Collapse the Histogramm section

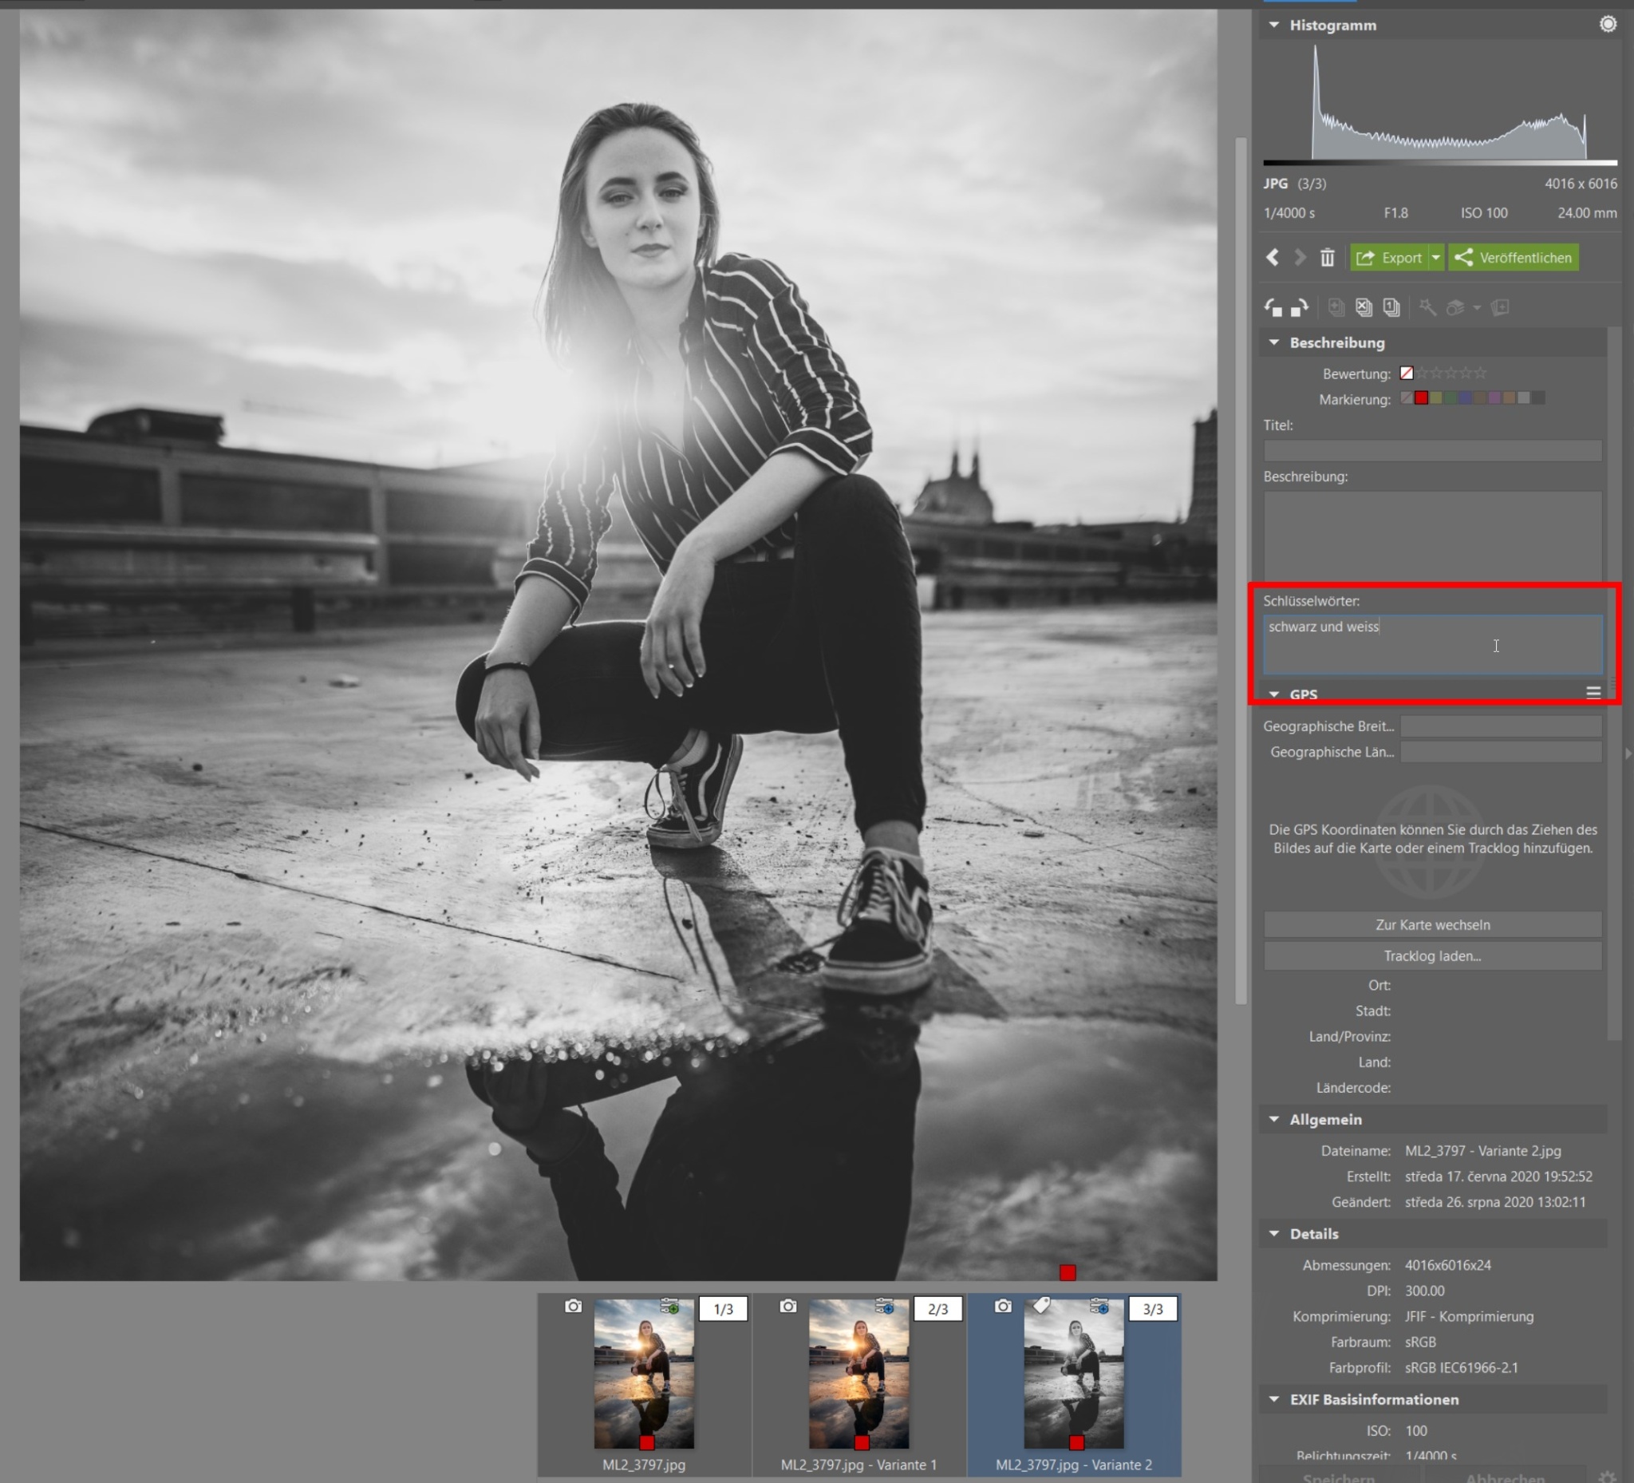pyautogui.click(x=1274, y=25)
